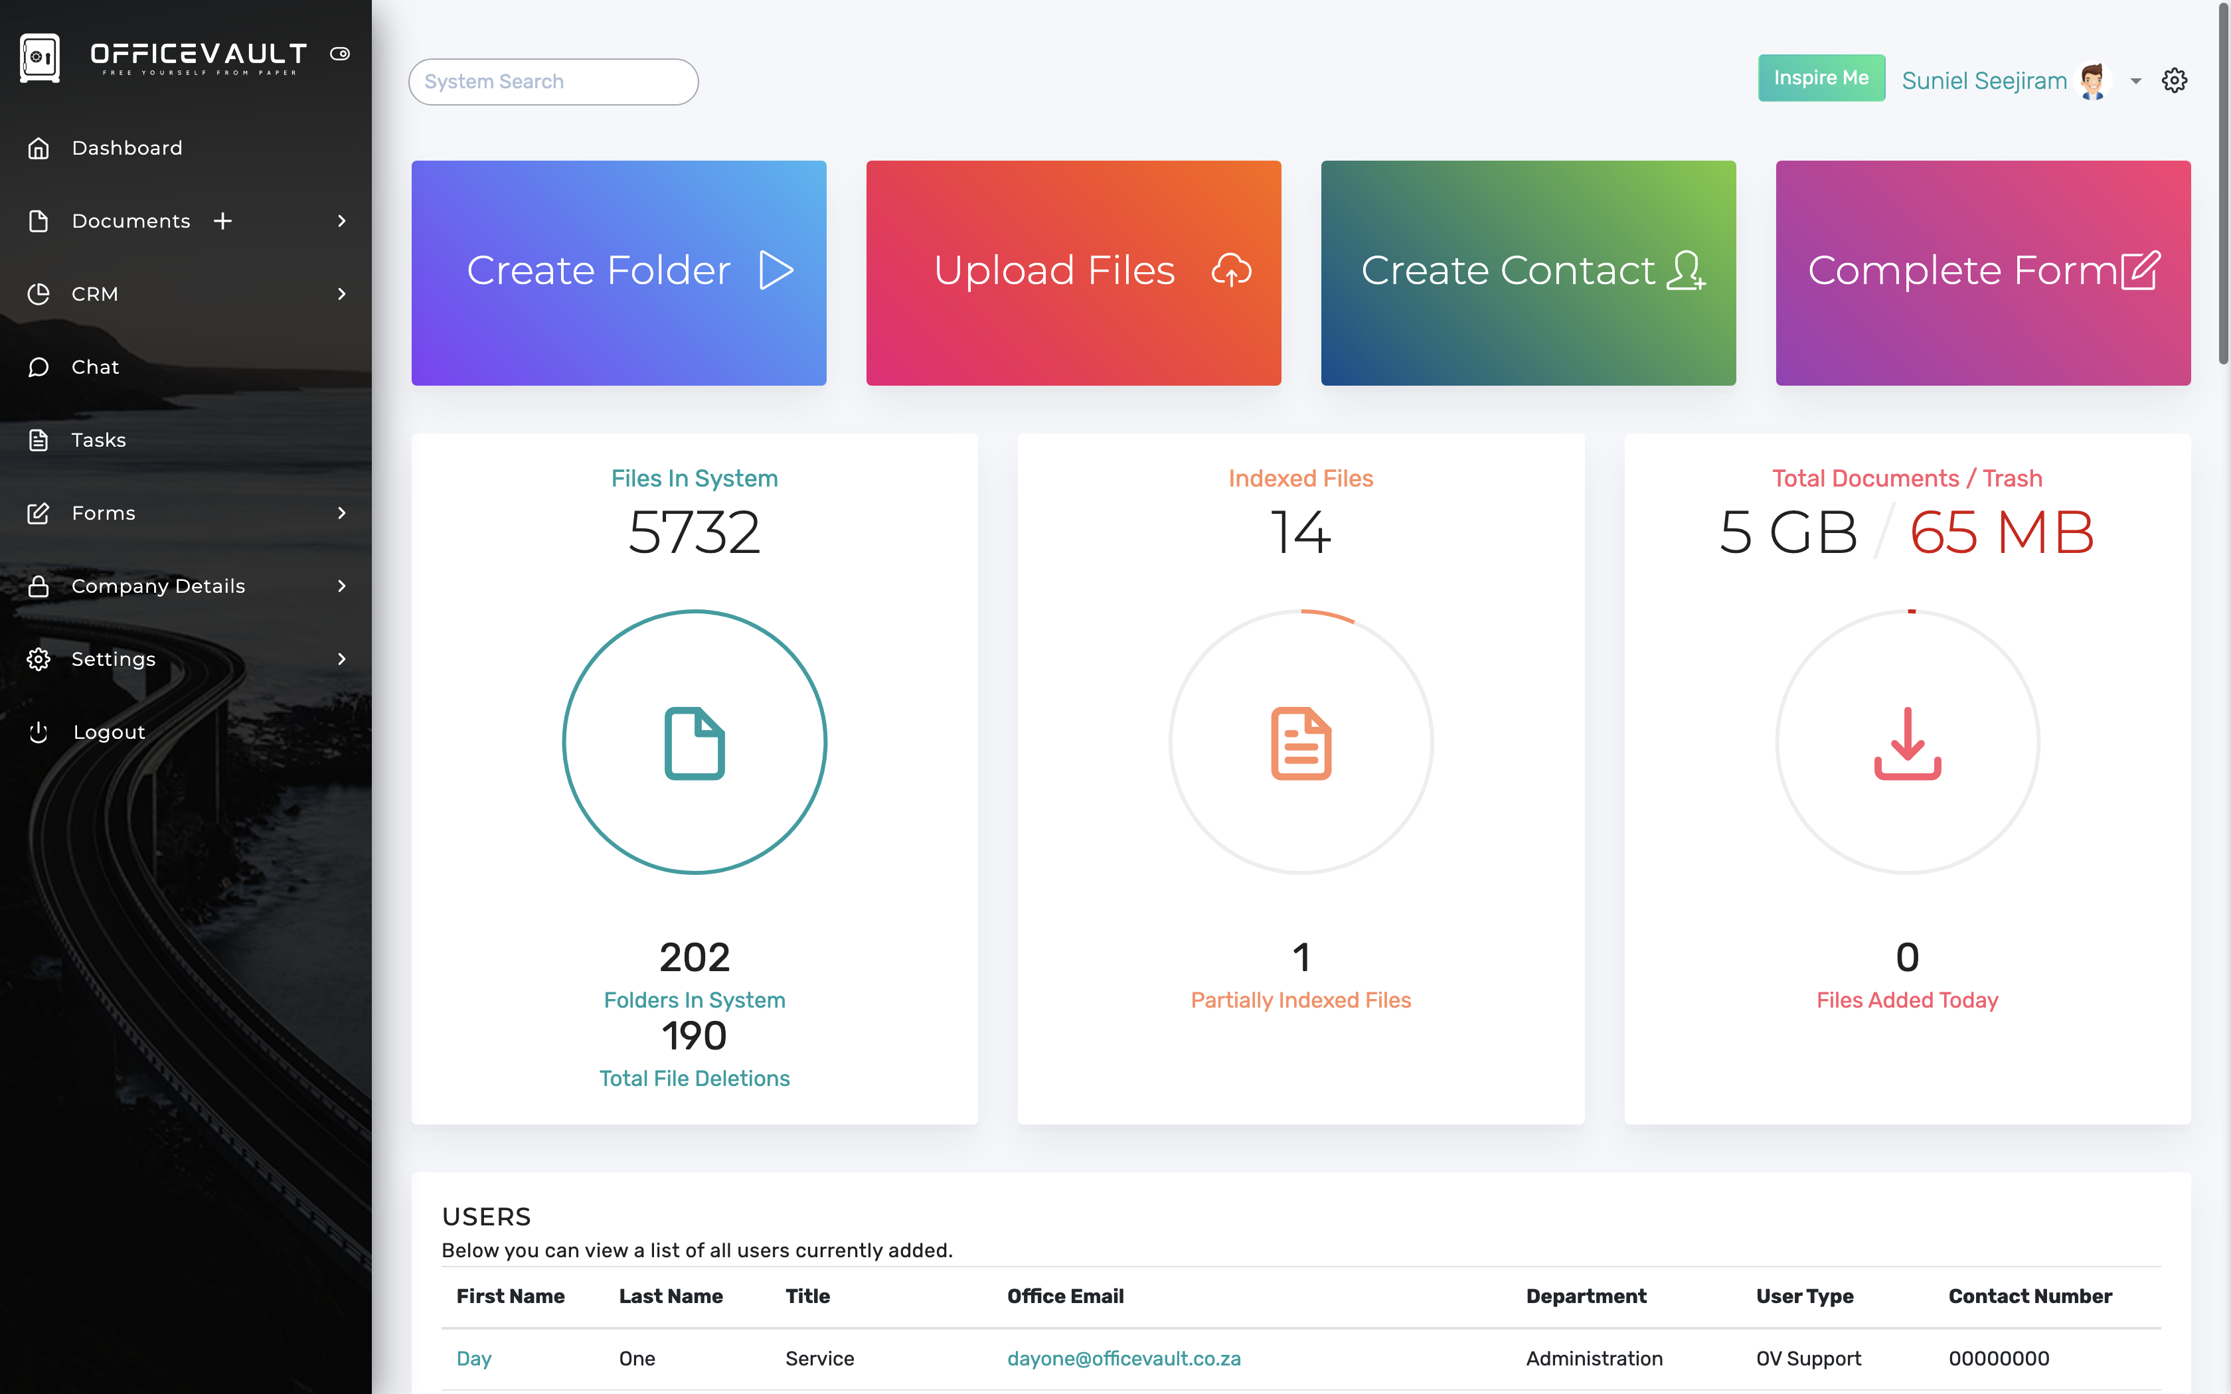Image resolution: width=2231 pixels, height=1394 pixels.
Task: Open CRM via the pie chart icon
Action: [x=38, y=293]
